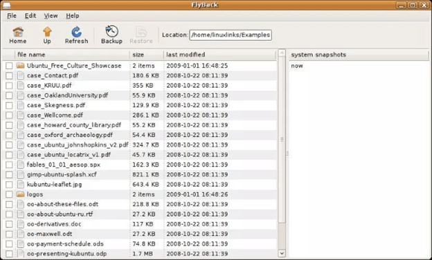Click file icon of case_KRUU.pdf

(20, 86)
